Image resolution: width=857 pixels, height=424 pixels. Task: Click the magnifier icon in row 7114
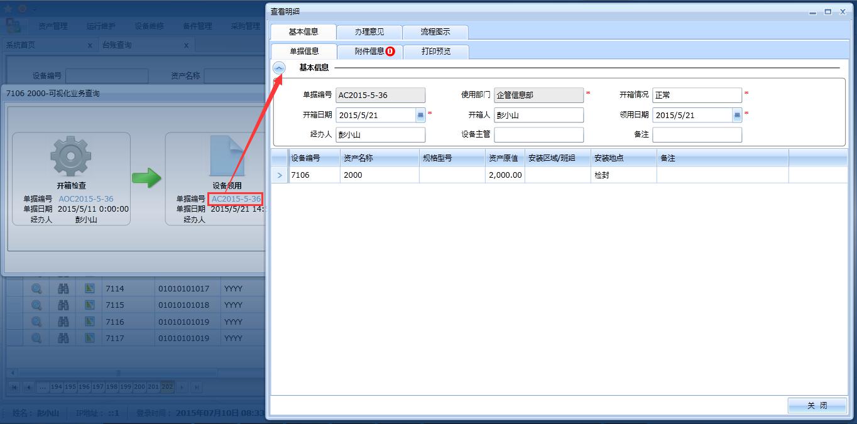pyautogui.click(x=36, y=288)
